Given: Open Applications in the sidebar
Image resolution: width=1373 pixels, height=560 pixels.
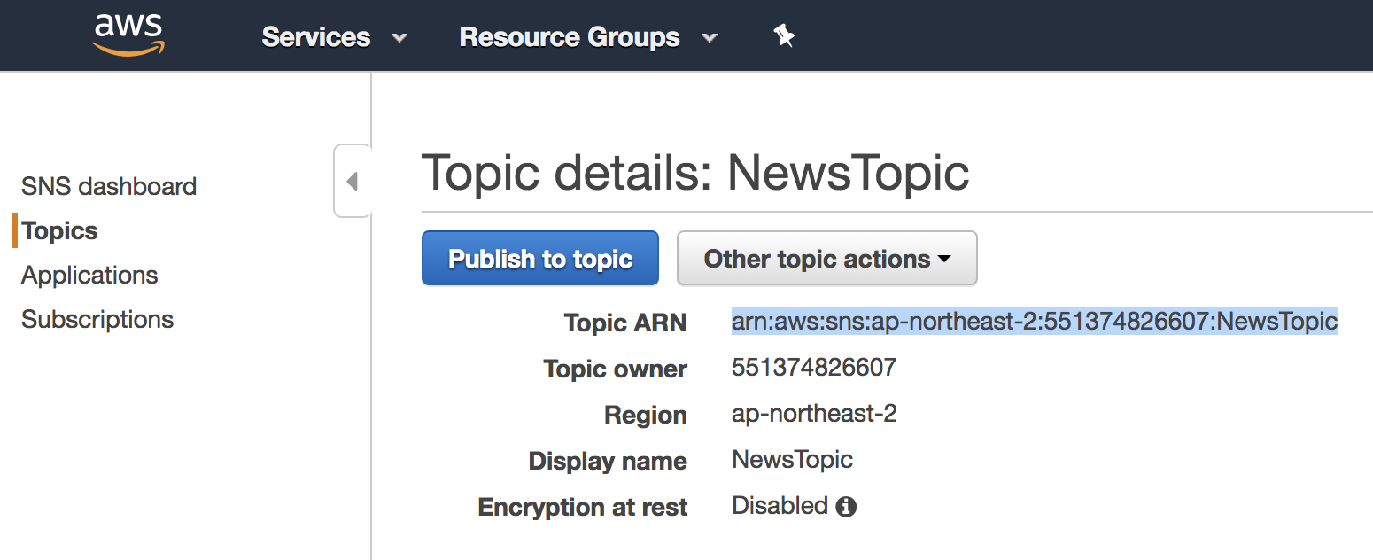Looking at the screenshot, I should point(89,275).
